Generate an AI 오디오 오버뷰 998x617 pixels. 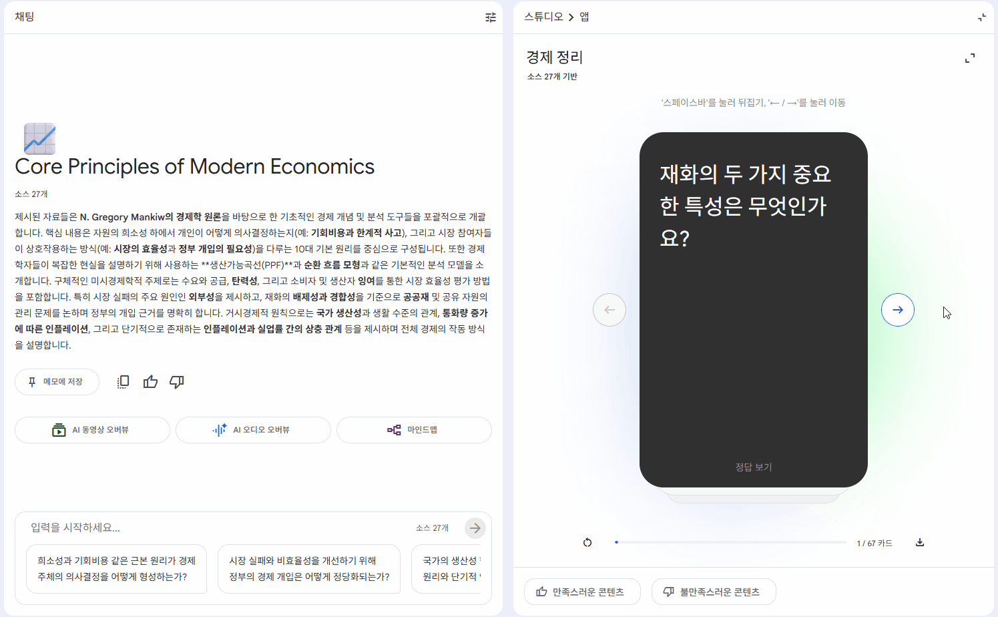tap(252, 429)
